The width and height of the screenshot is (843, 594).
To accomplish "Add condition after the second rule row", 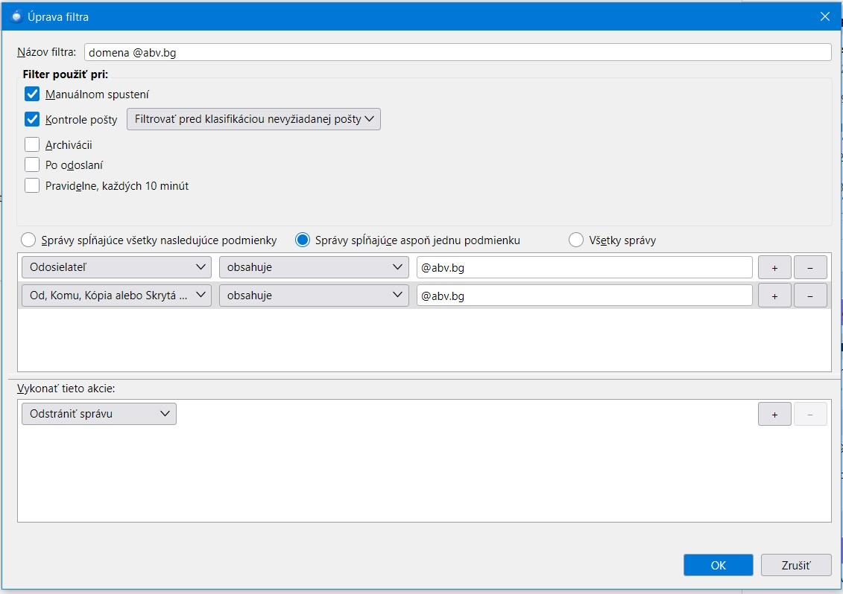I will point(774,296).
